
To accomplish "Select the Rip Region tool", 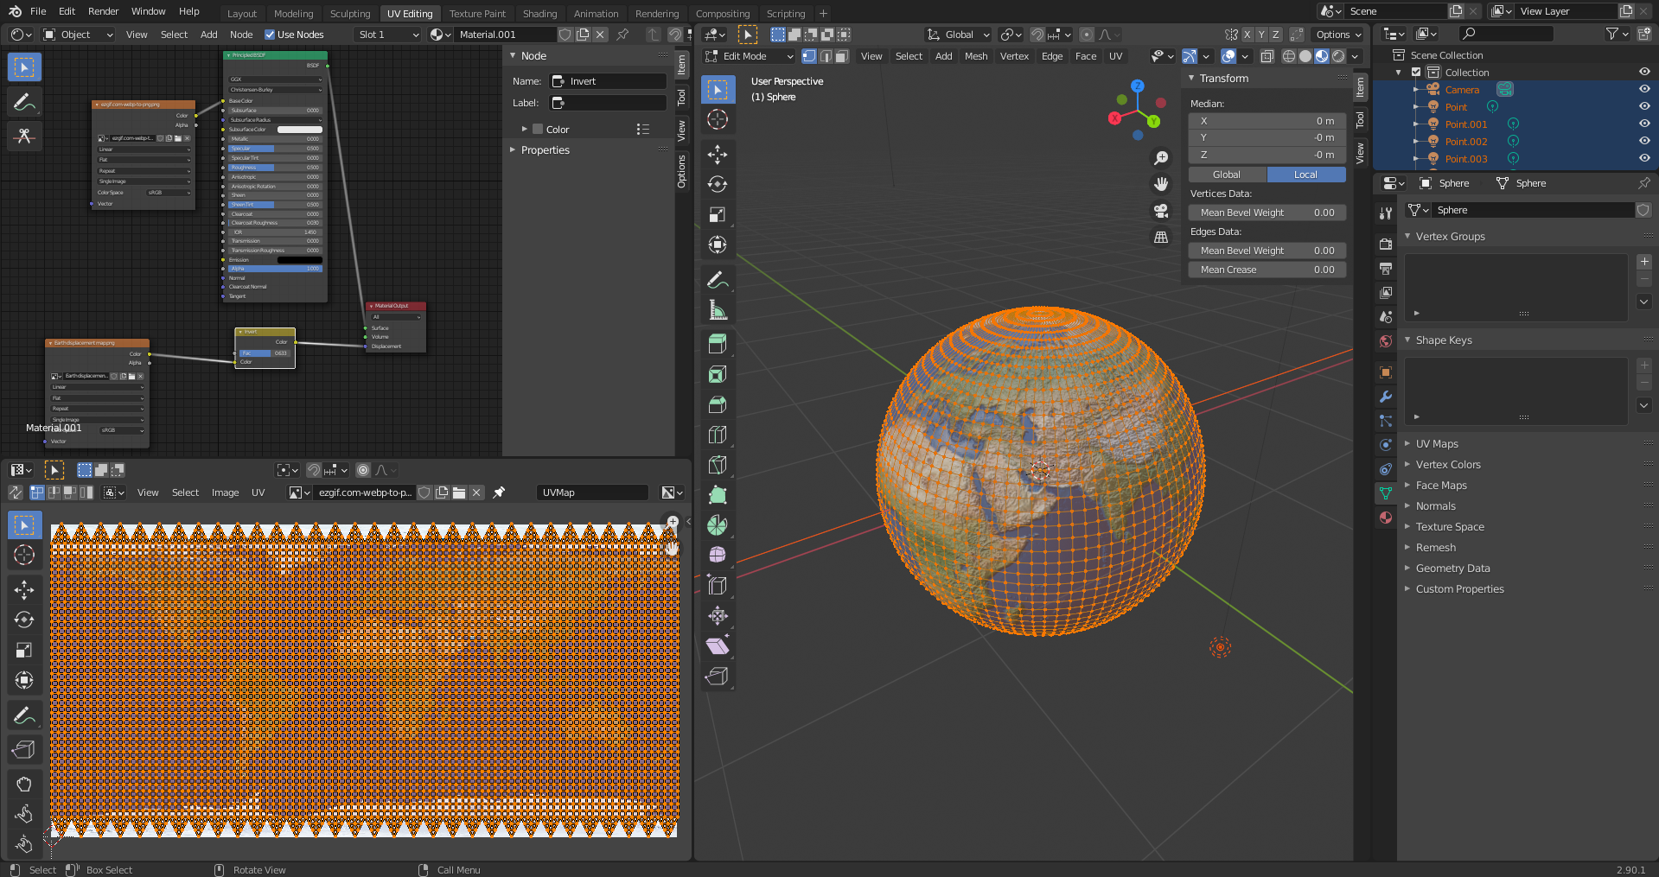I will point(718,677).
